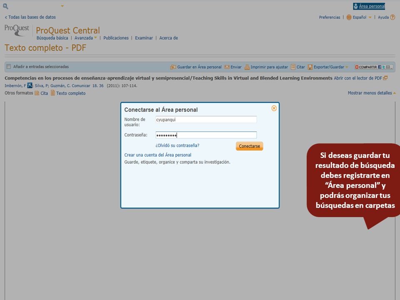Click the COMPARTIR share button
Viewport: 400px width, 300px height.
[366, 67]
